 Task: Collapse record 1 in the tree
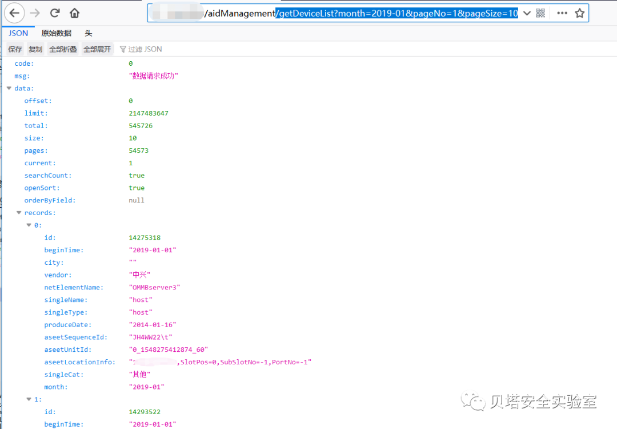[x=29, y=399]
